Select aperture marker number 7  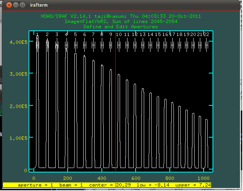click(x=93, y=45)
